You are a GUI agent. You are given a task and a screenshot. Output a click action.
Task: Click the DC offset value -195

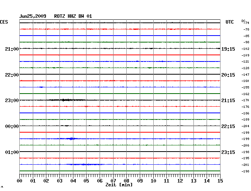click(245, 158)
